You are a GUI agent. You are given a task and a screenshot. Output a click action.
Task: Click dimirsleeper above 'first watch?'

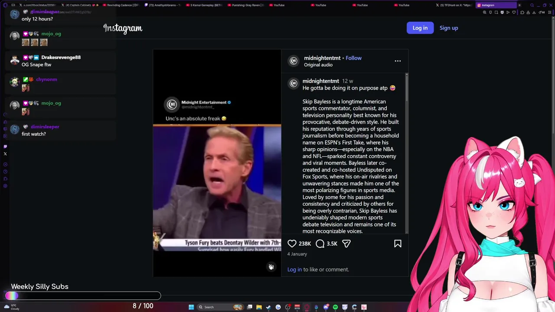point(45,127)
